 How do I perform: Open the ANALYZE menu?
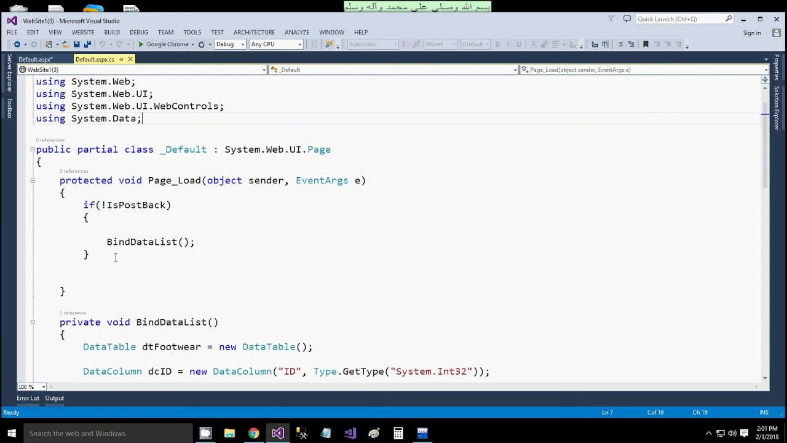coord(297,32)
